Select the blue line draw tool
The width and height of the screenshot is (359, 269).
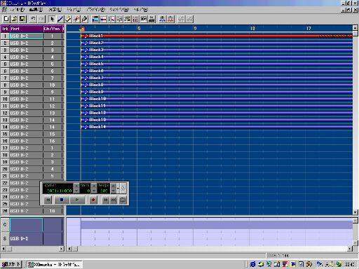click(x=60, y=19)
